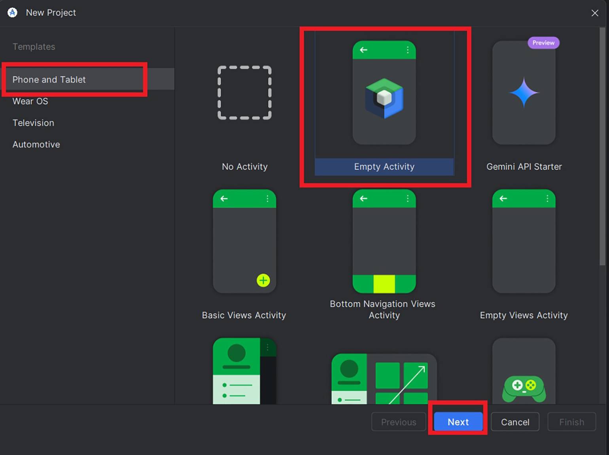Select the Basic Views Activity template
Screen dimensions: 609x455
click(x=244, y=241)
